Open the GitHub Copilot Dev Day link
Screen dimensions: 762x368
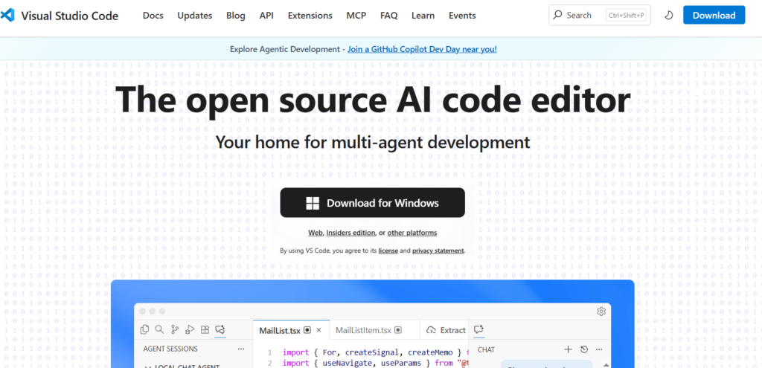point(423,49)
